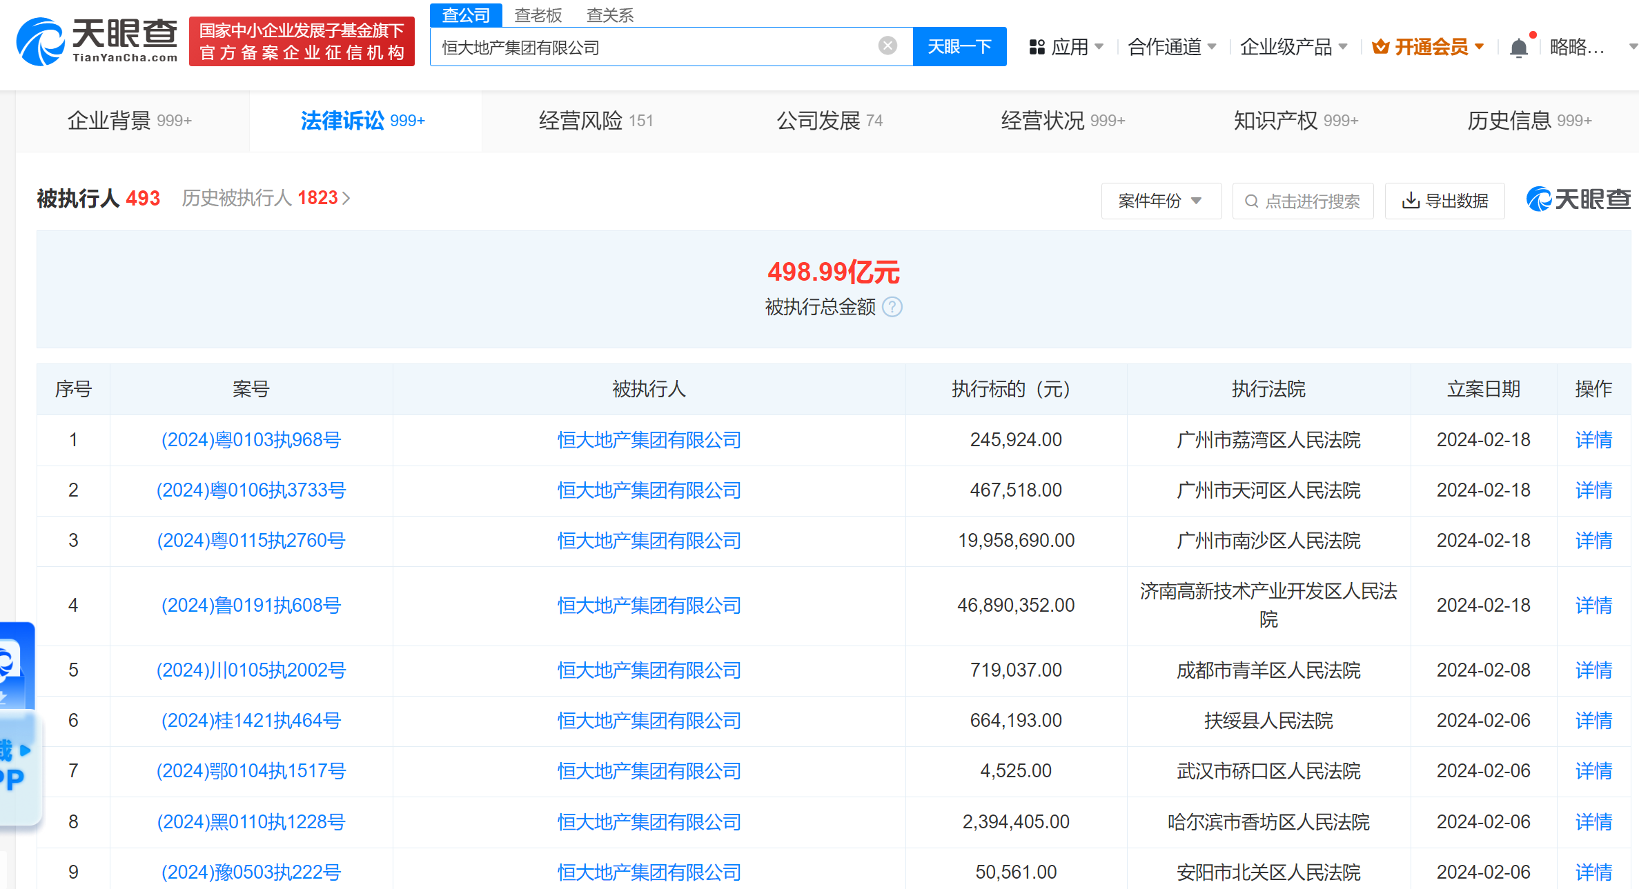Open case (2024)粤0103执968号 link
The width and height of the screenshot is (1639, 889).
[251, 440]
